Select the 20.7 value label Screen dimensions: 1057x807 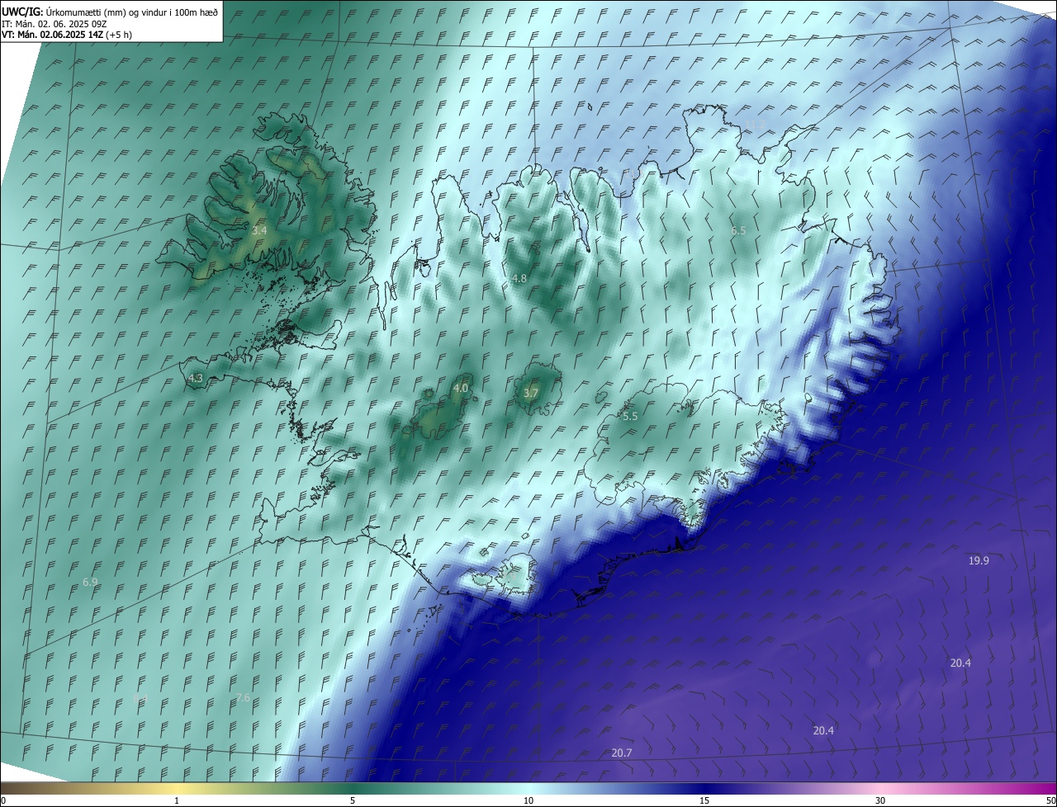622,753
